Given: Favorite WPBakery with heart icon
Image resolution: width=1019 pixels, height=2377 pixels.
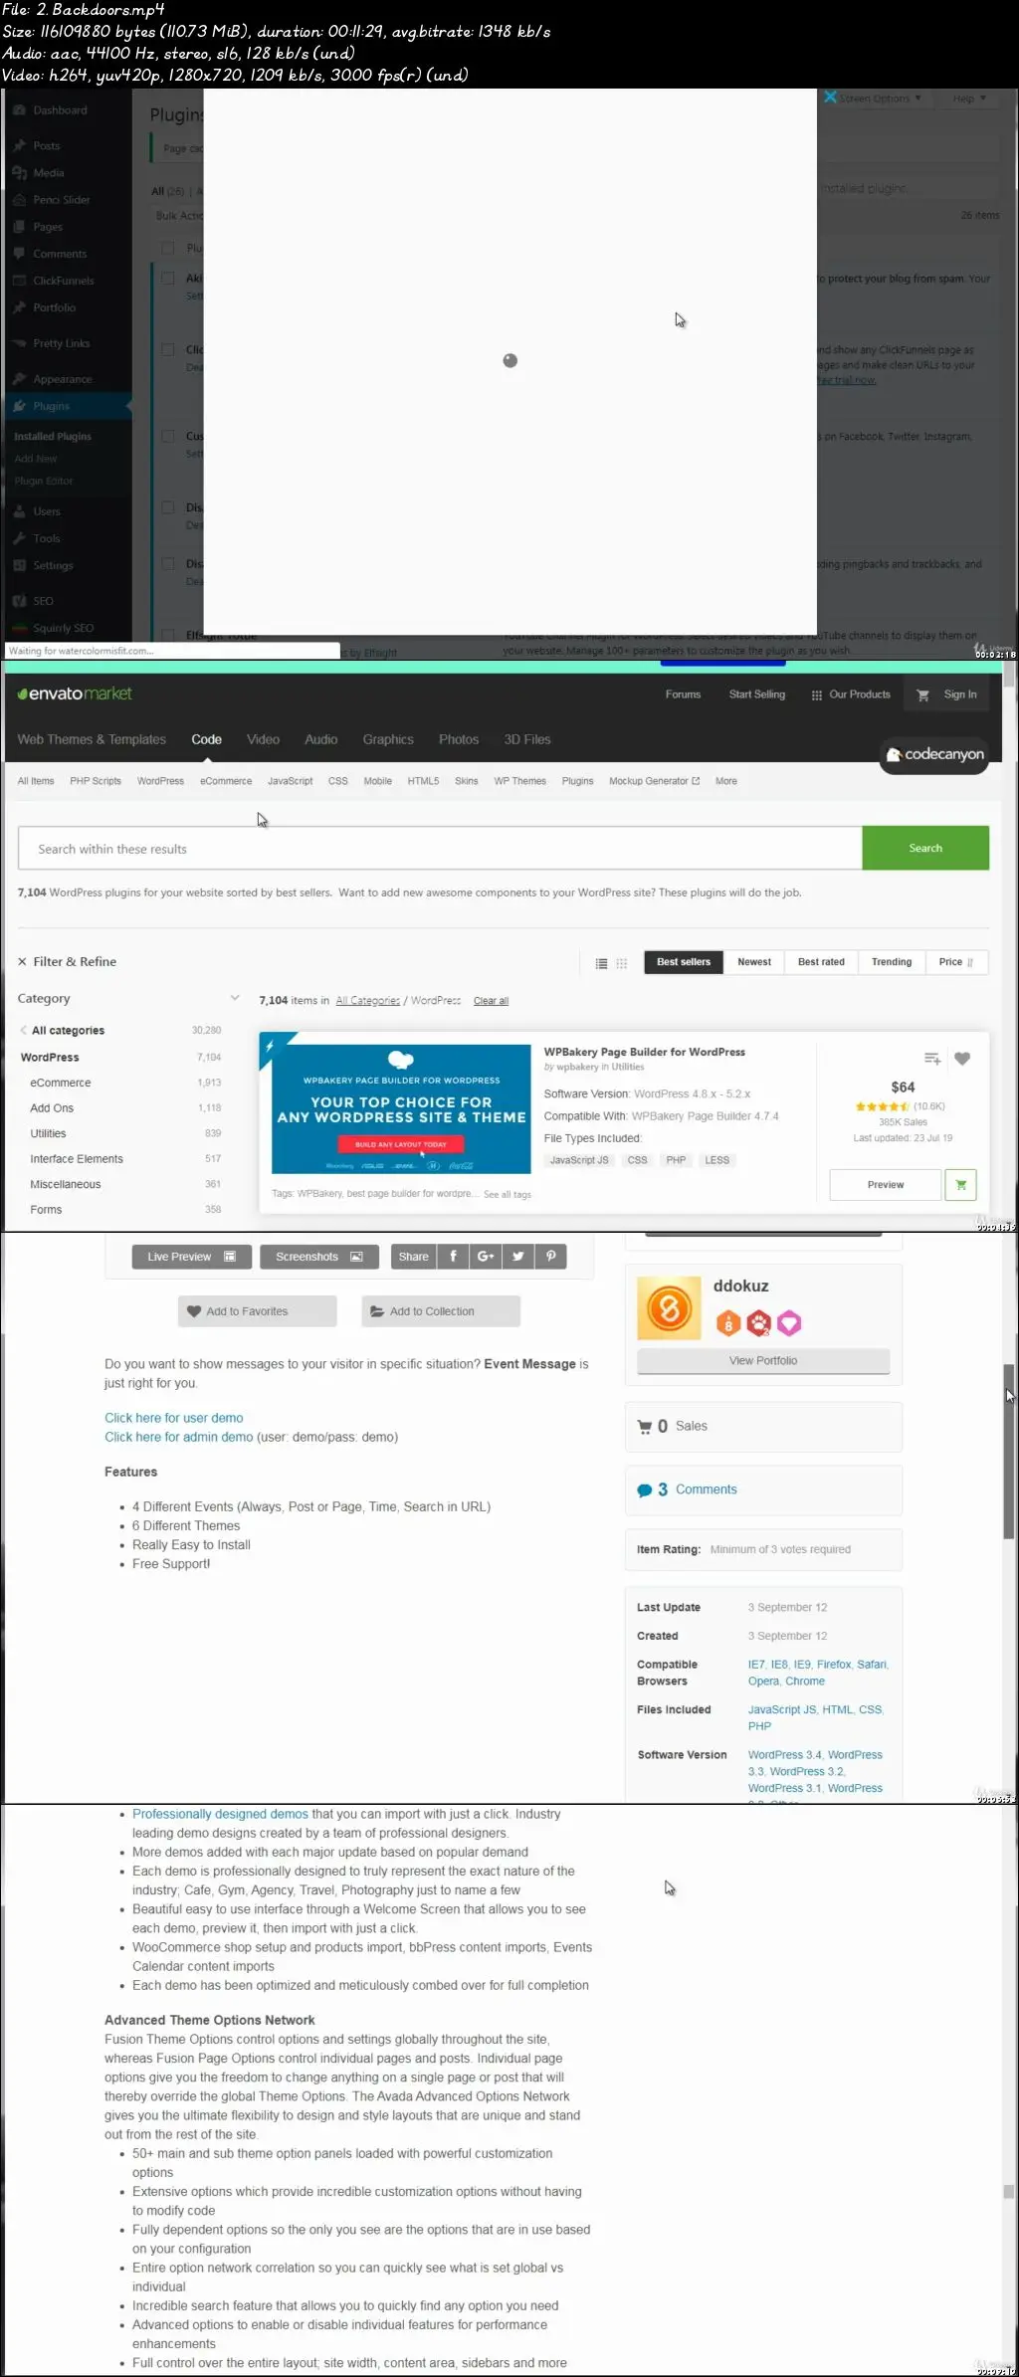Looking at the screenshot, I should (x=962, y=1059).
